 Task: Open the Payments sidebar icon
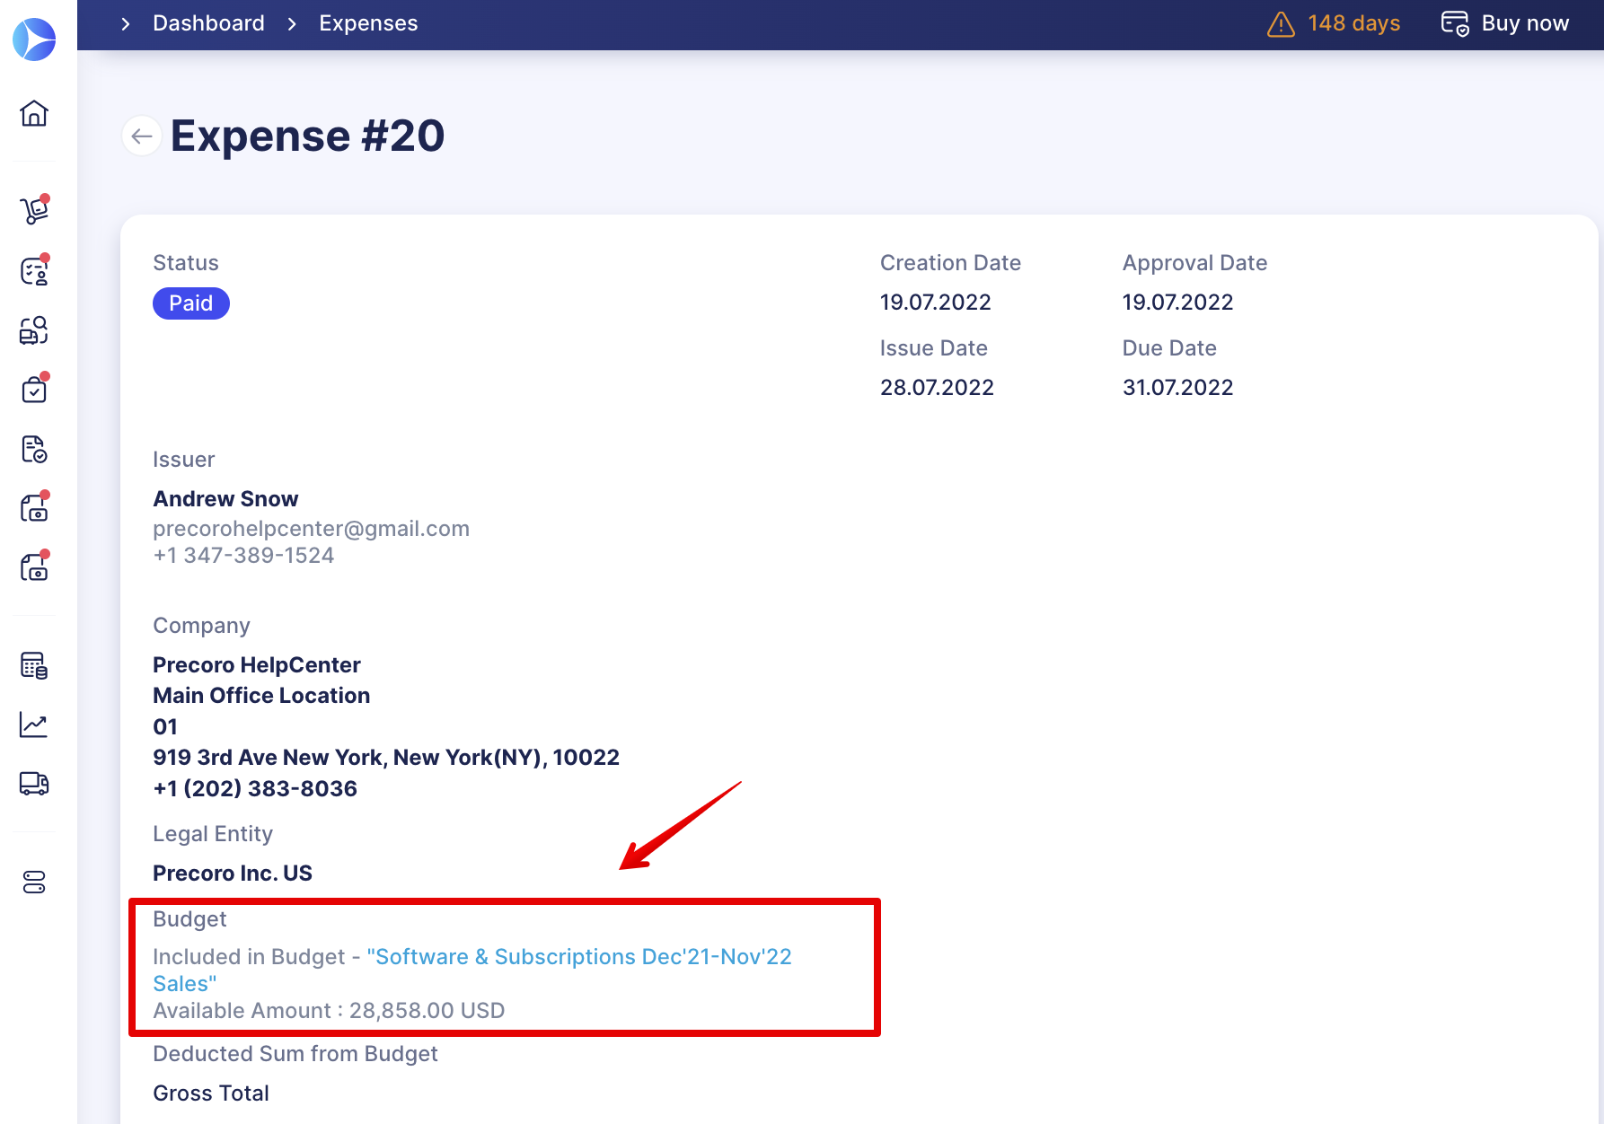(x=33, y=566)
